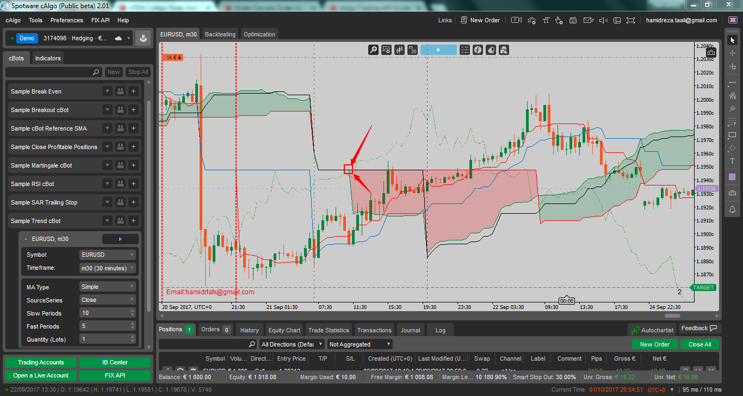Open the FIX API menu

101,20
